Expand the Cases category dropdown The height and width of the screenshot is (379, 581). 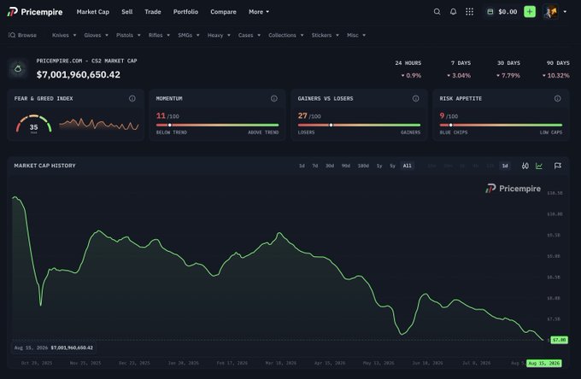(x=249, y=35)
